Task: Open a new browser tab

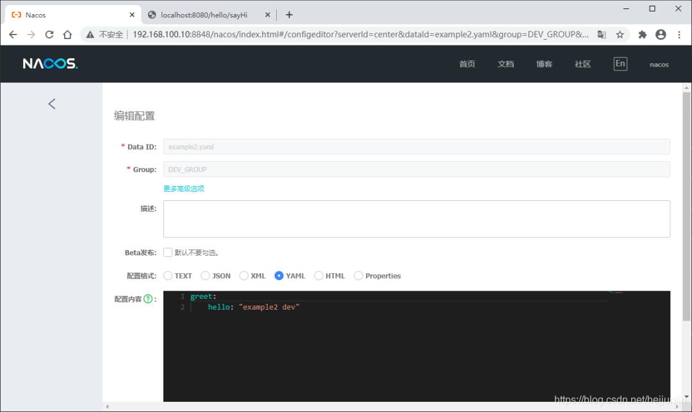Action: [289, 15]
